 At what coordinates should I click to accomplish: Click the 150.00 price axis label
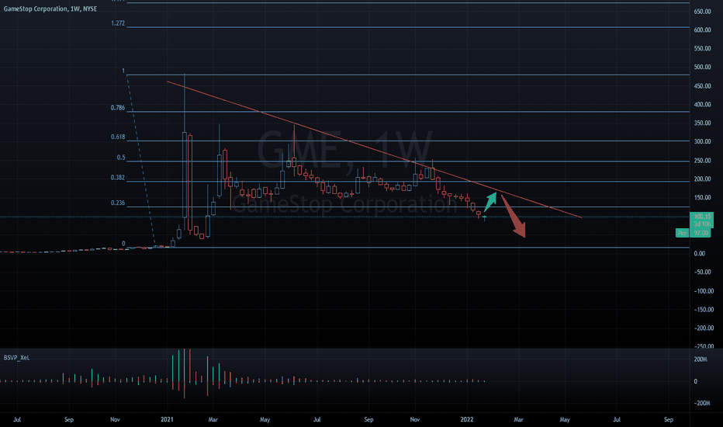702,197
